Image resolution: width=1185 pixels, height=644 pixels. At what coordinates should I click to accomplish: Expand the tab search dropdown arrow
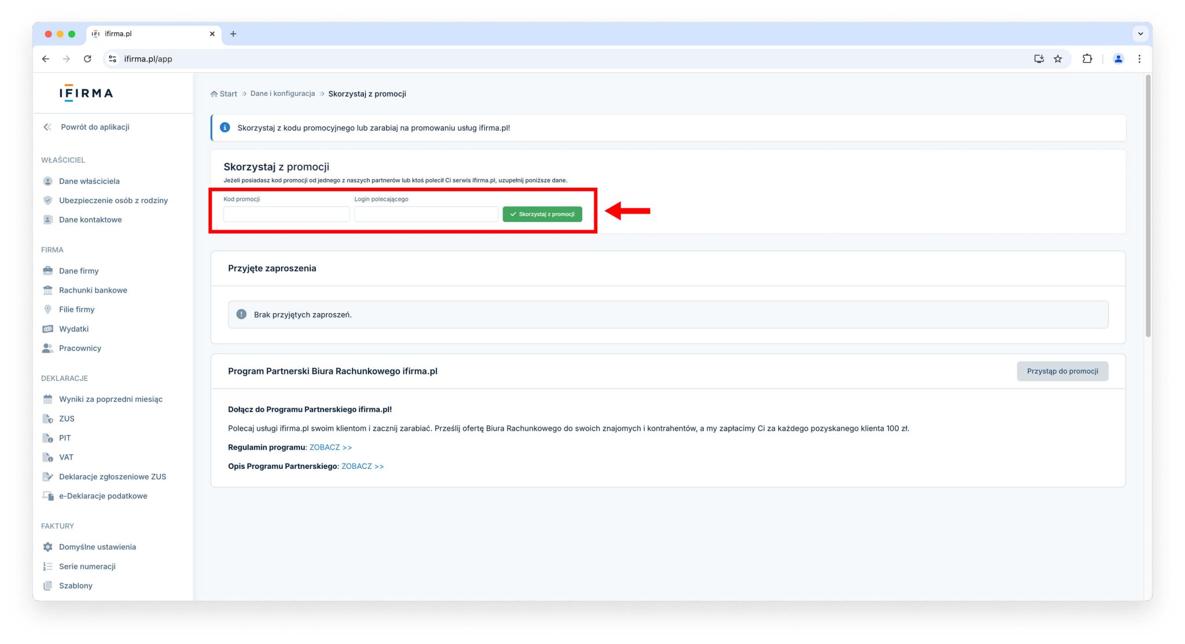coord(1140,34)
